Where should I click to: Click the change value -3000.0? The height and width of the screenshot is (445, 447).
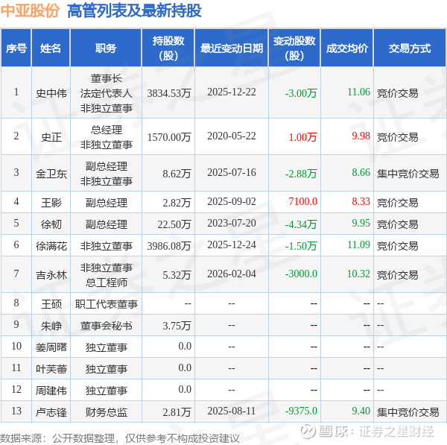pos(301,274)
